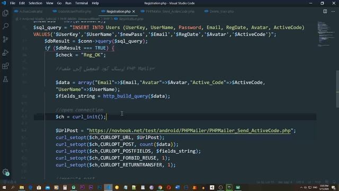Open the Go menu
The width and height of the screenshot is (339, 191).
59,3
